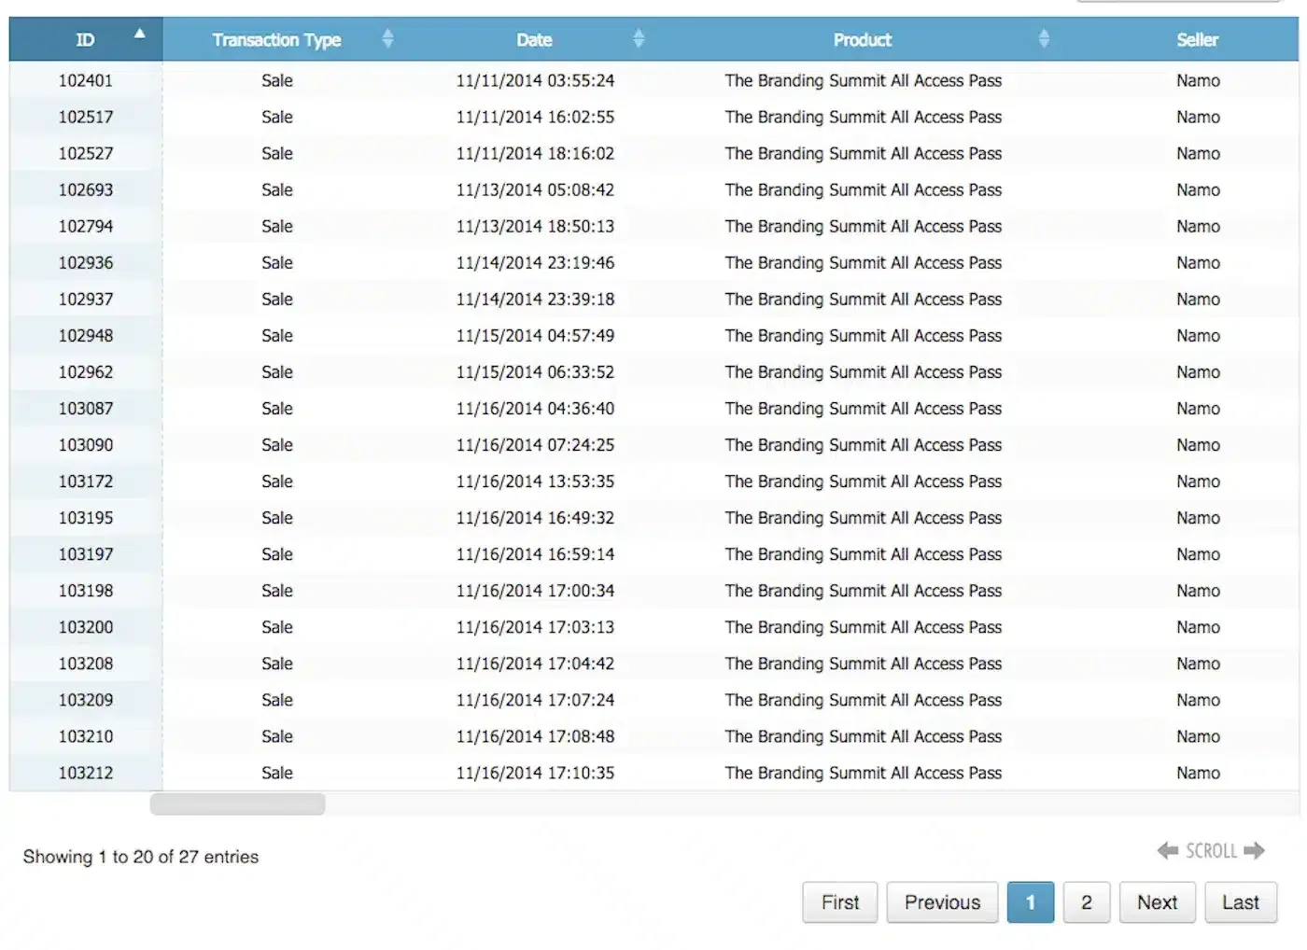Go to the Next page
The width and height of the screenshot is (1307, 950).
point(1157,902)
